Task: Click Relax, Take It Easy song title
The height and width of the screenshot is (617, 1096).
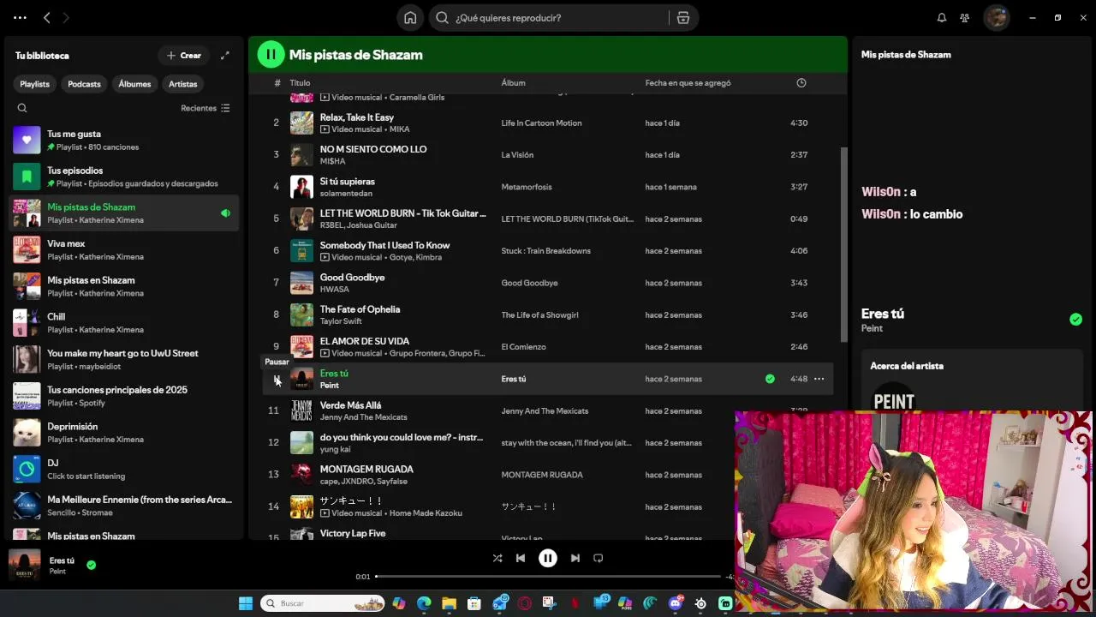Action: point(357,117)
